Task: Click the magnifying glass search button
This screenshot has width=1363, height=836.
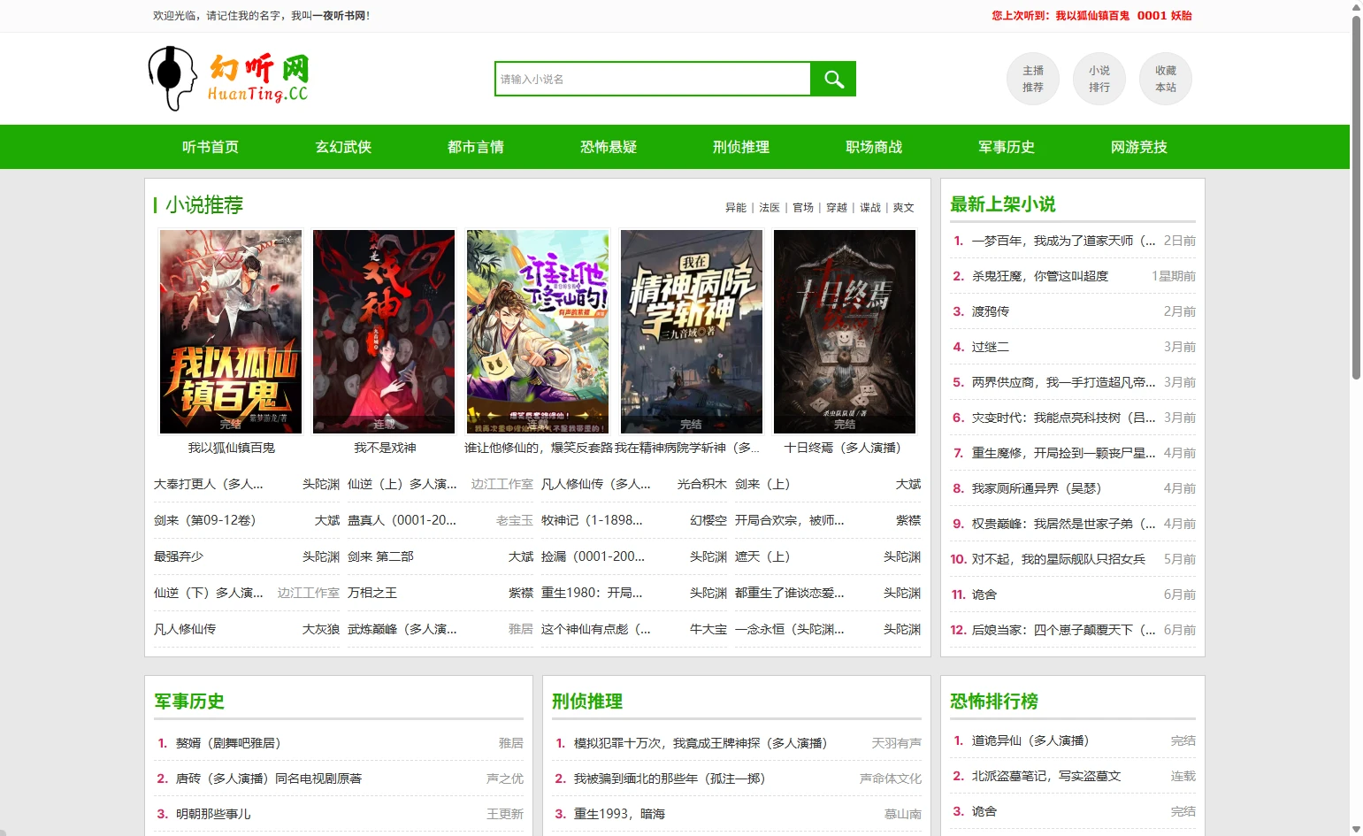Action: (832, 79)
